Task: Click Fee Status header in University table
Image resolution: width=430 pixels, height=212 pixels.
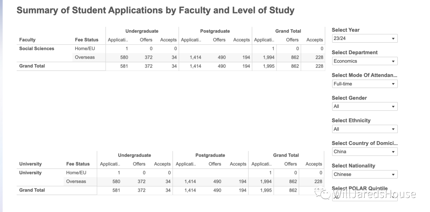Action: pyautogui.click(x=78, y=164)
